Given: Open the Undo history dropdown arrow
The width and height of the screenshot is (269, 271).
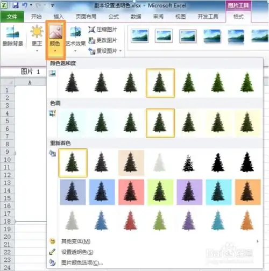Looking at the screenshot, I should (x=31, y=5).
